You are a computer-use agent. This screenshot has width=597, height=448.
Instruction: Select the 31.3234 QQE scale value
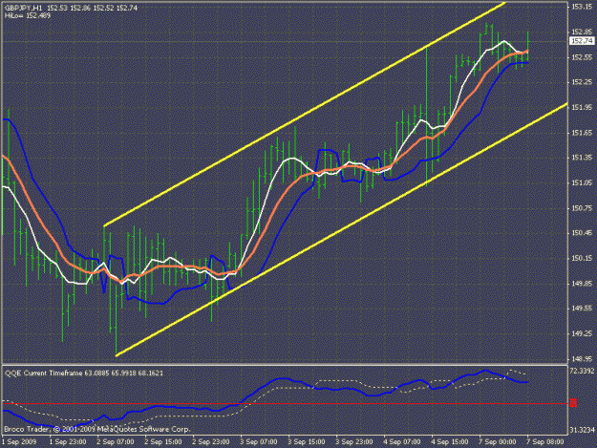click(x=582, y=430)
